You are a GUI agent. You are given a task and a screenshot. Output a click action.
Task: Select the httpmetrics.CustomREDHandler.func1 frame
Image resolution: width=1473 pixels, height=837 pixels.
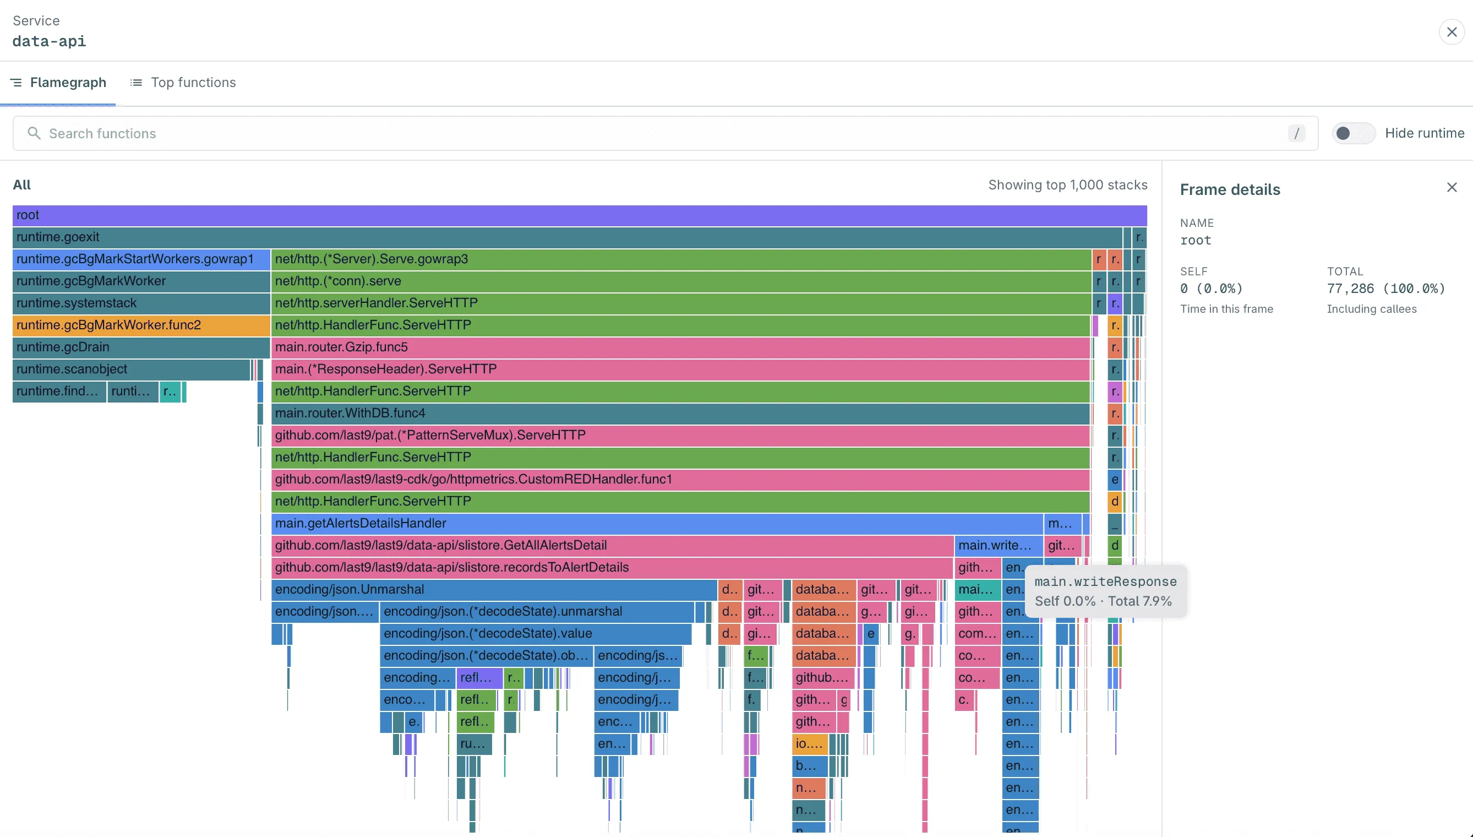coord(680,480)
